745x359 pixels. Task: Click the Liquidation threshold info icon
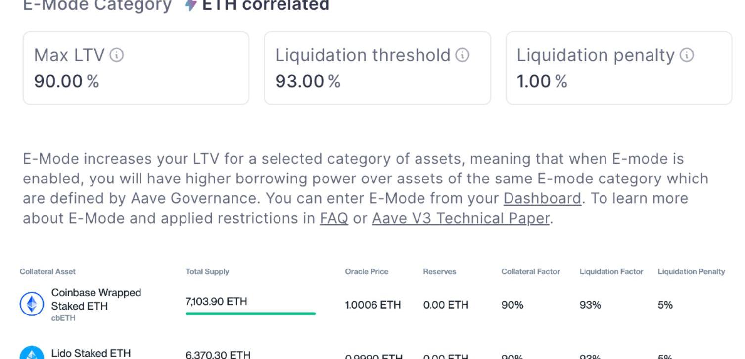coord(462,55)
